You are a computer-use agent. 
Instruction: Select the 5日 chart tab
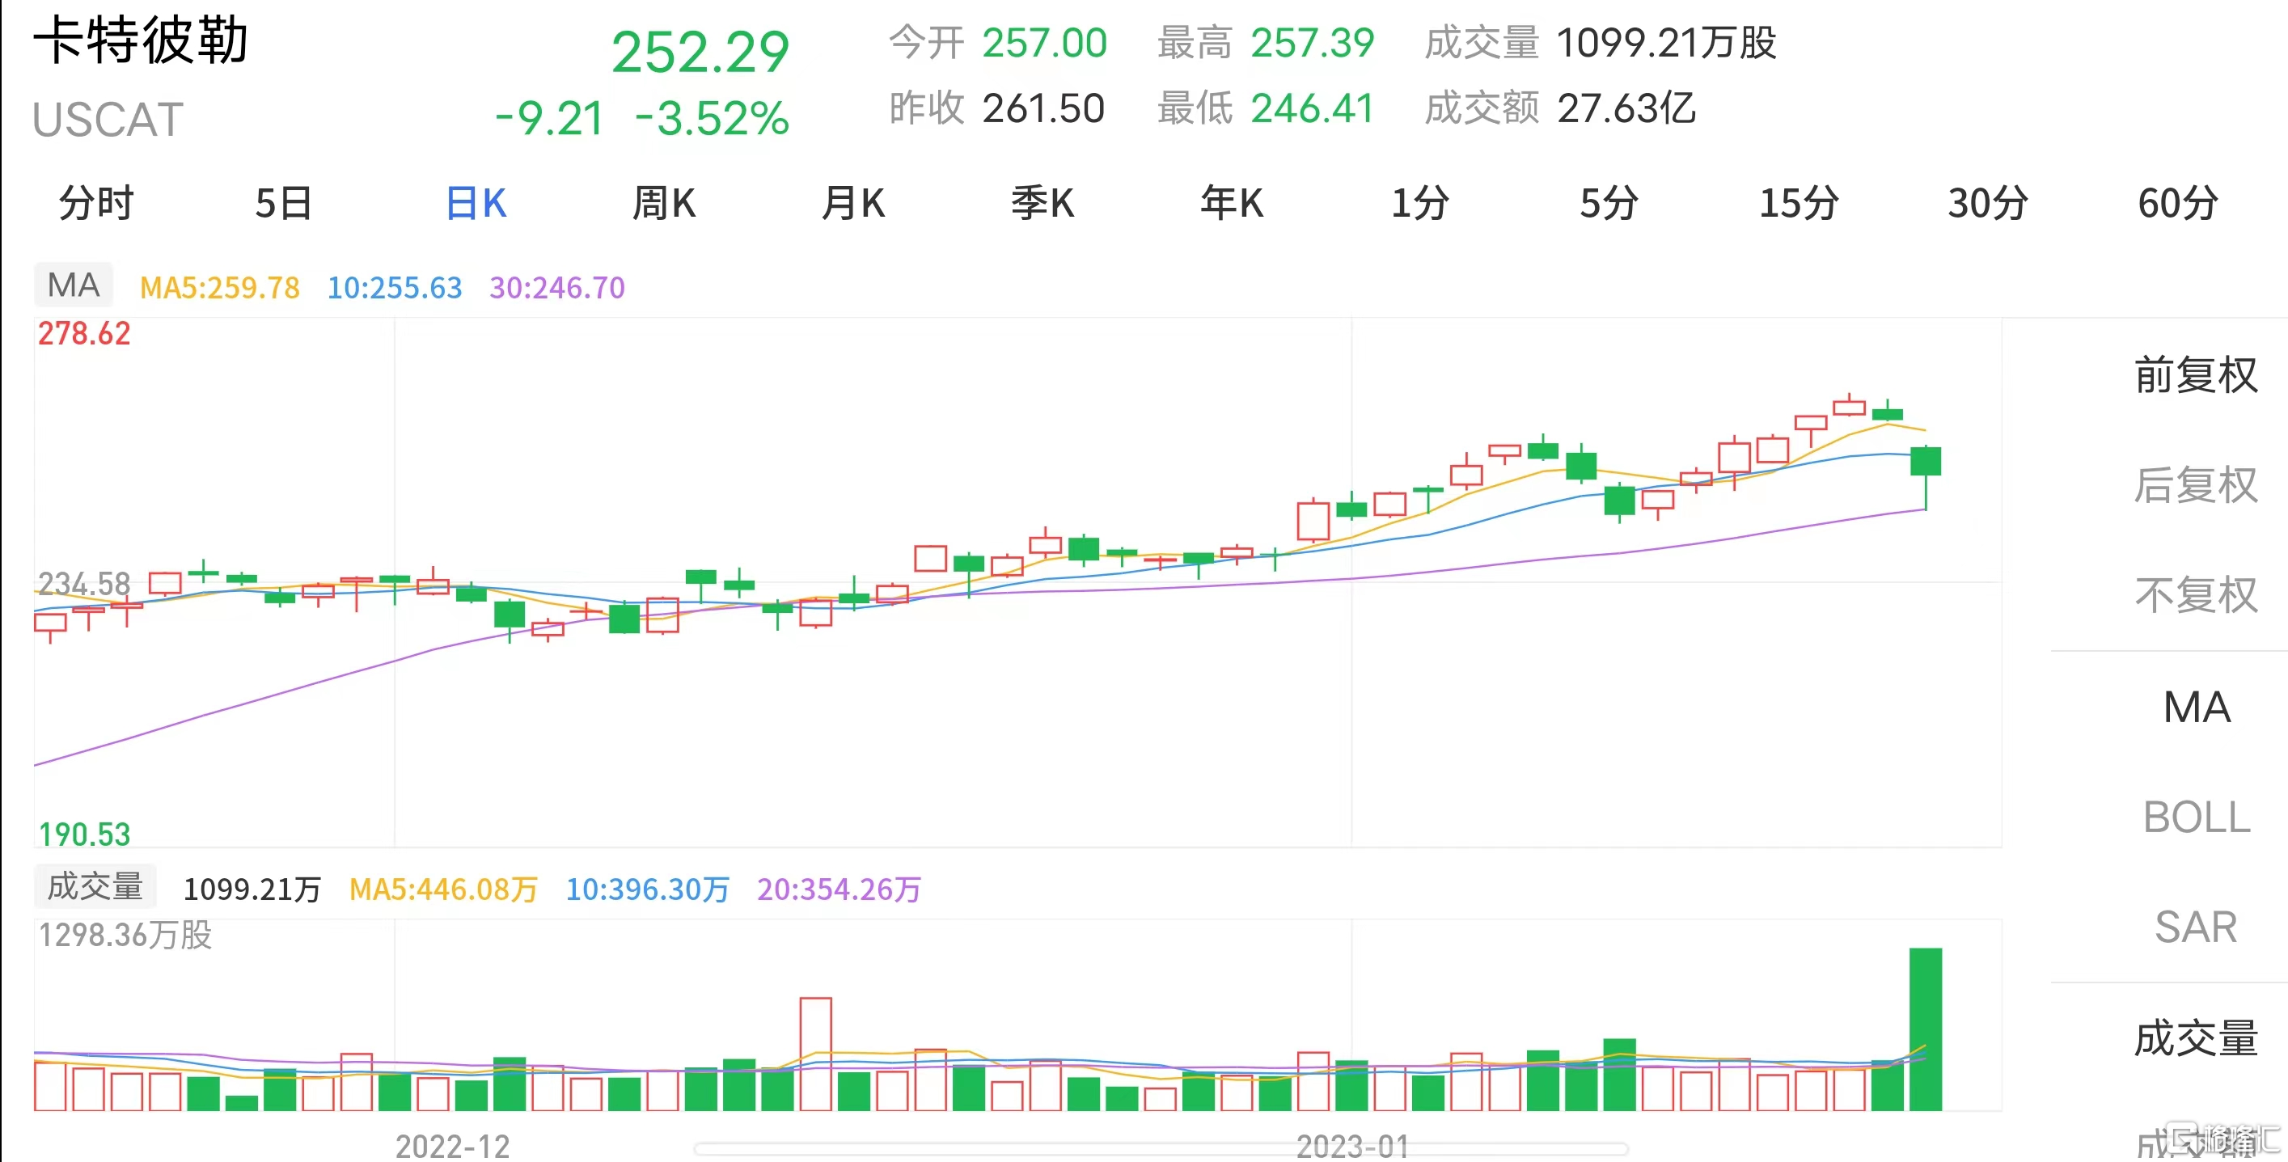pos(284,202)
